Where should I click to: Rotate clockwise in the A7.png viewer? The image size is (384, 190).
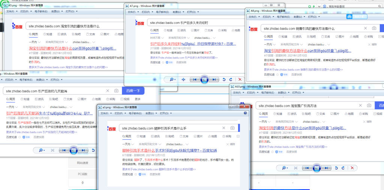click(x=231, y=79)
